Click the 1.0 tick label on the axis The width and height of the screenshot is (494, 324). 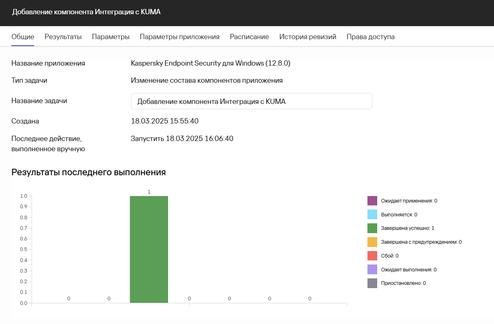click(x=23, y=196)
